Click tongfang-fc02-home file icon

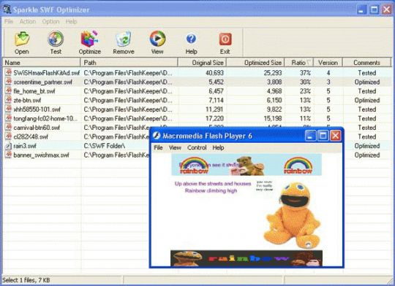pos(8,118)
